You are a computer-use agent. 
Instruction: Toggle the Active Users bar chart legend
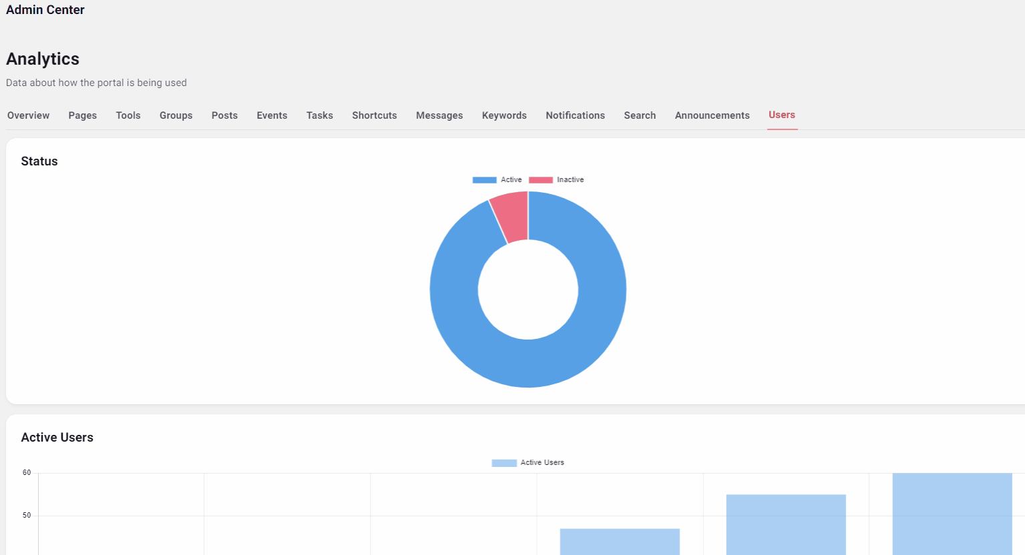pos(528,462)
